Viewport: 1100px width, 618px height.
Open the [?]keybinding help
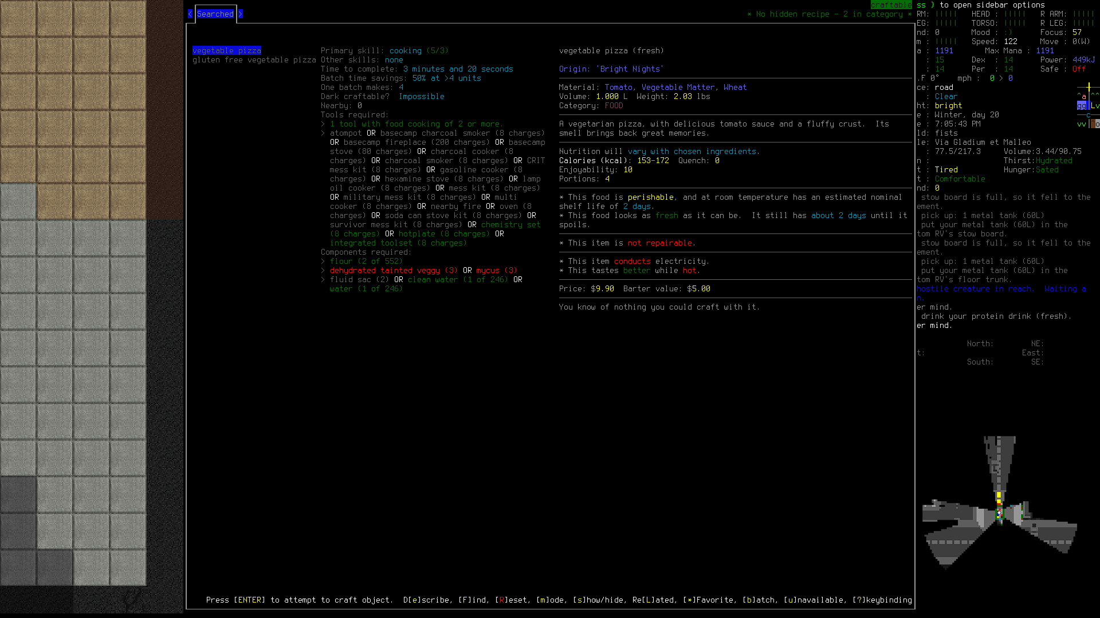[882, 600]
